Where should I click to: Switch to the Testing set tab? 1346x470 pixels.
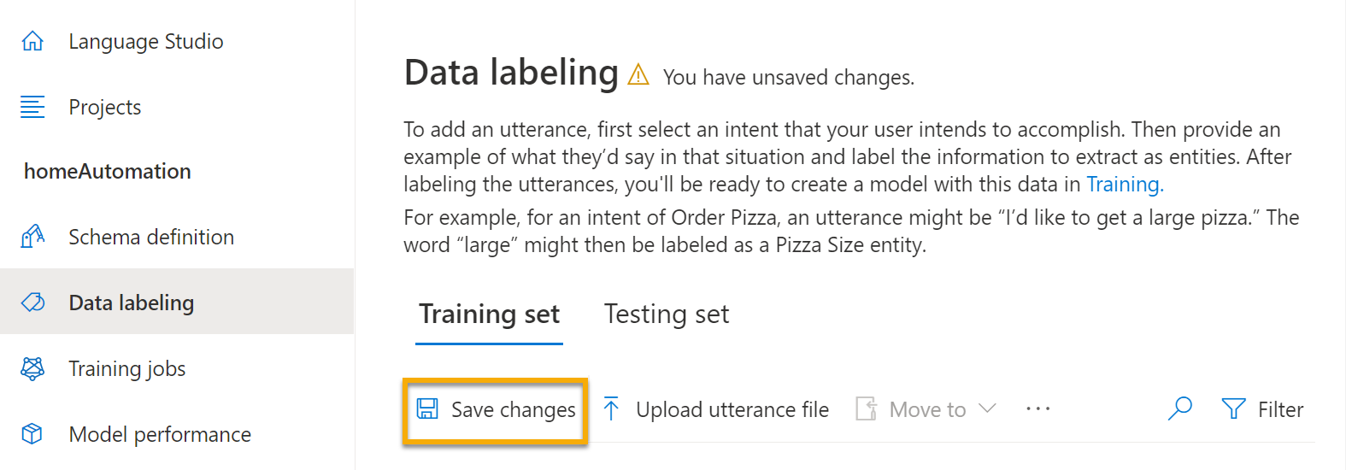click(x=667, y=314)
